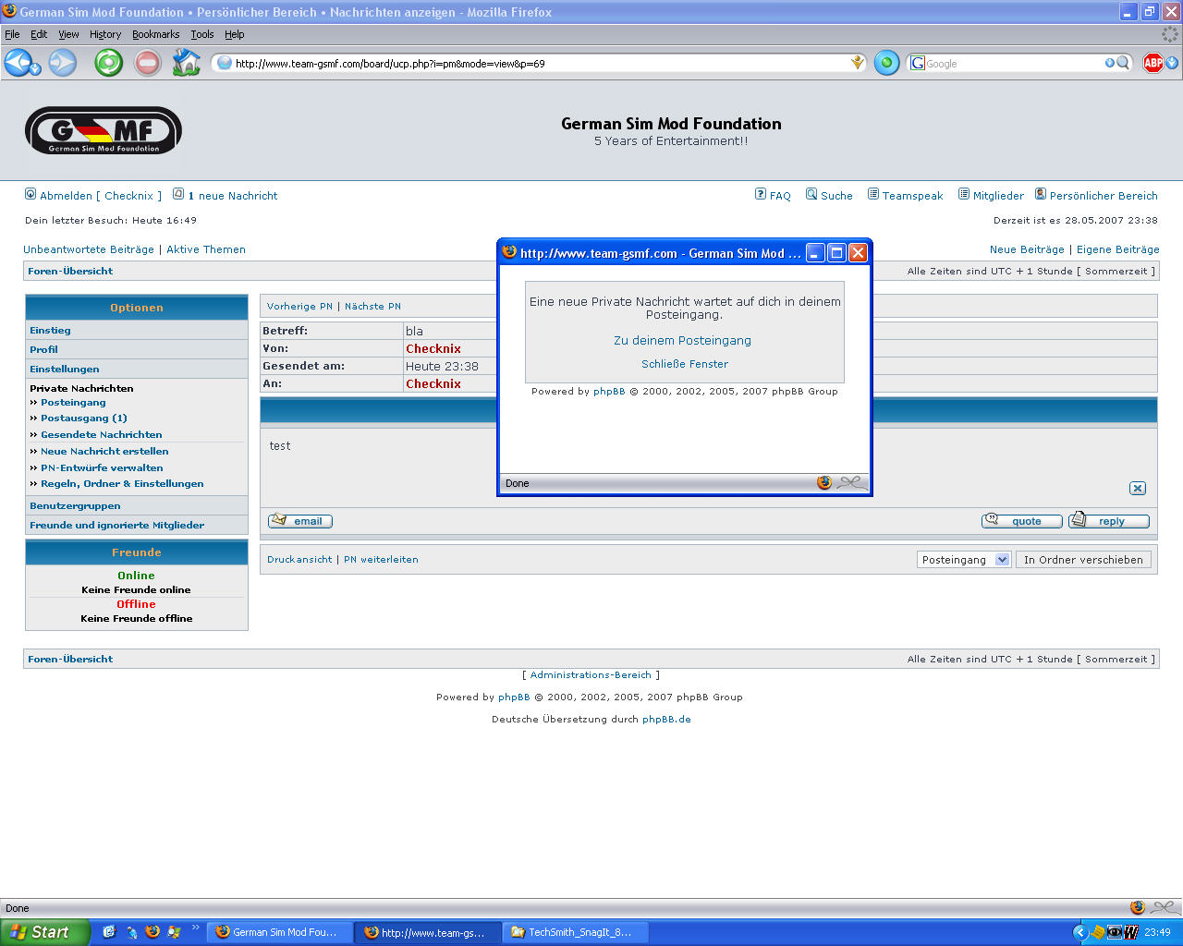Screen dimensions: 1183x946
Task: Go to the browser Home page
Action: click(186, 63)
